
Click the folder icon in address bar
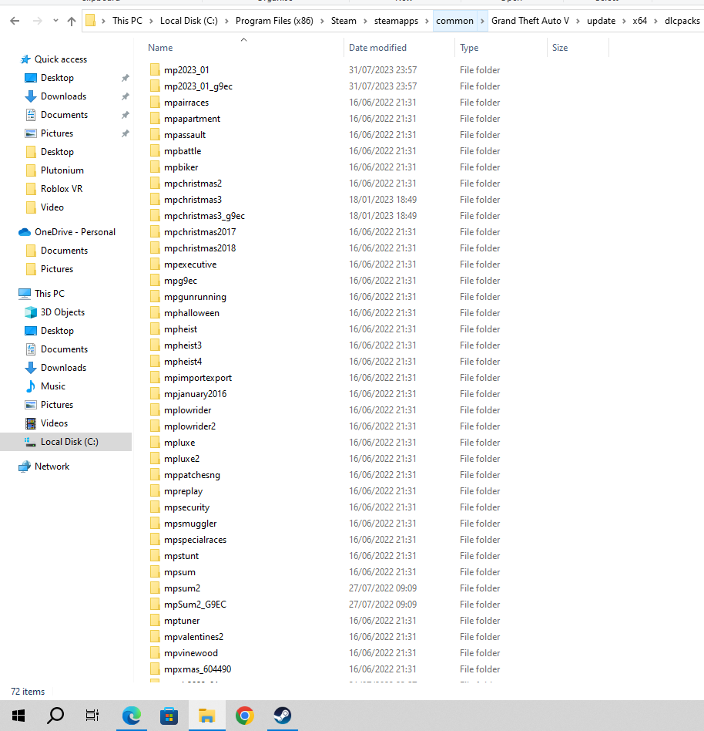tap(91, 21)
